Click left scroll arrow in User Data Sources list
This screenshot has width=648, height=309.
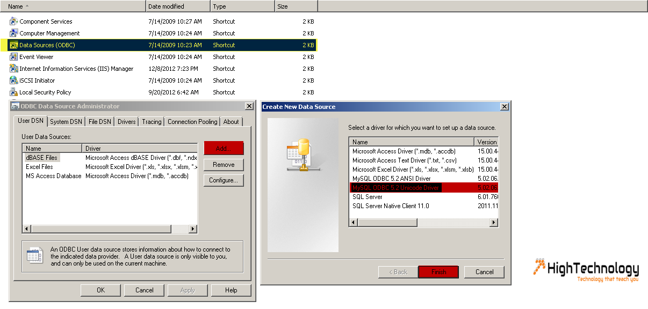pyautogui.click(x=27, y=229)
